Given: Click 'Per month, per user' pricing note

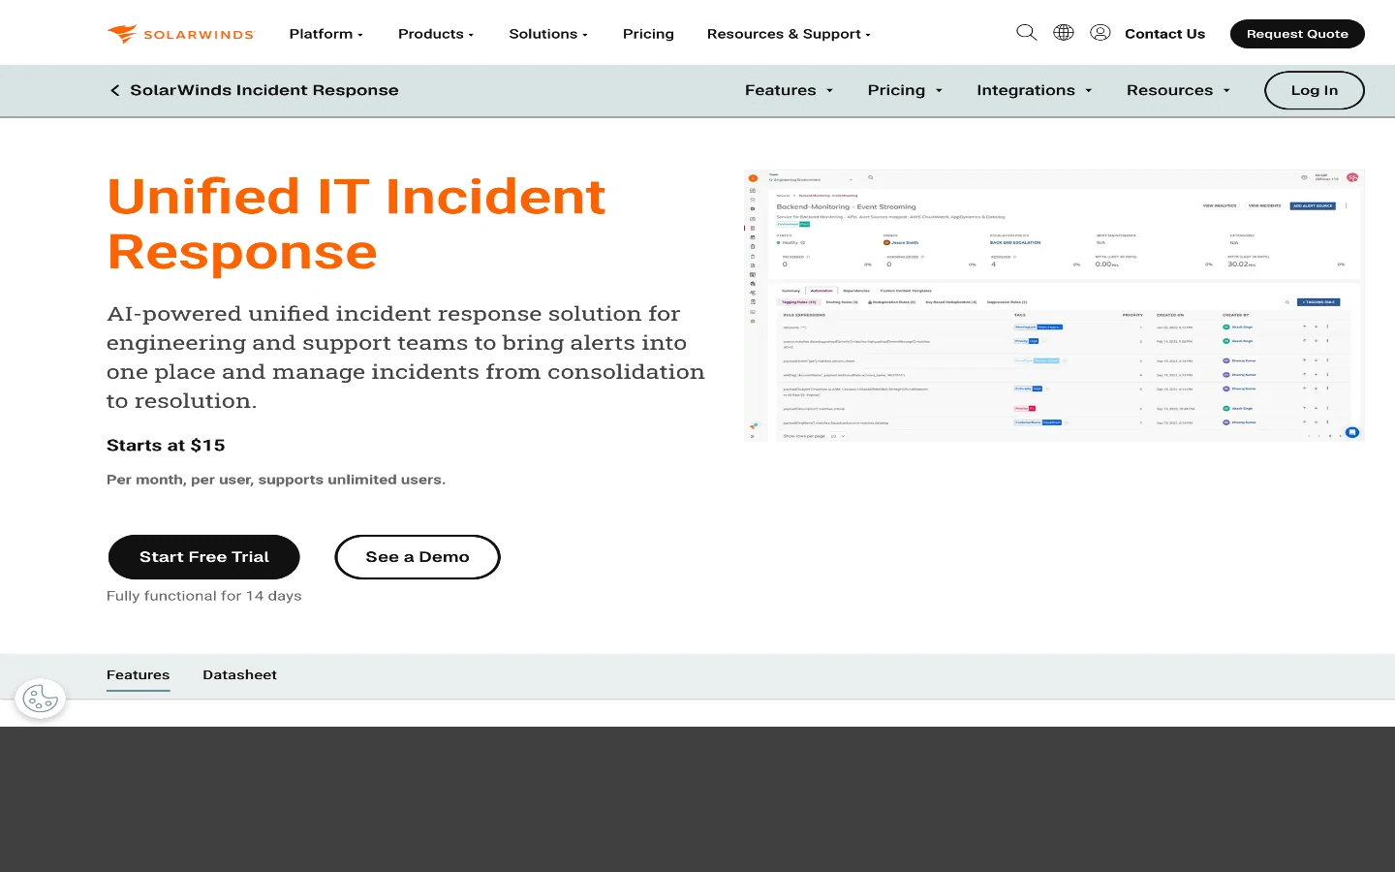Looking at the screenshot, I should [276, 480].
